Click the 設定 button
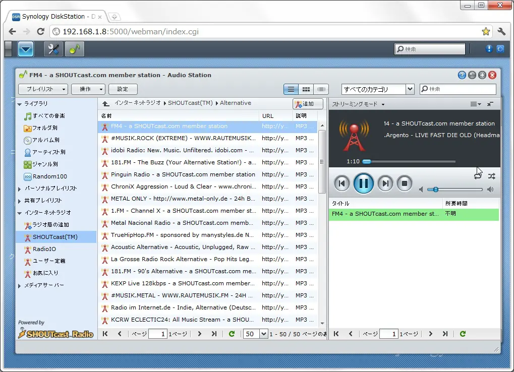The image size is (514, 372). (x=123, y=89)
